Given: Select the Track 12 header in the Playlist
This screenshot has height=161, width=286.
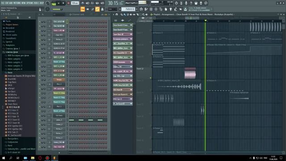Looking at the screenshot, I should [x=144, y=74].
